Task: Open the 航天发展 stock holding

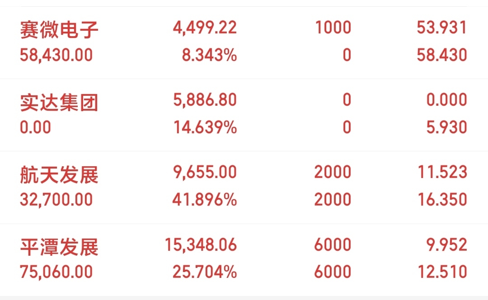Action: tap(59, 174)
